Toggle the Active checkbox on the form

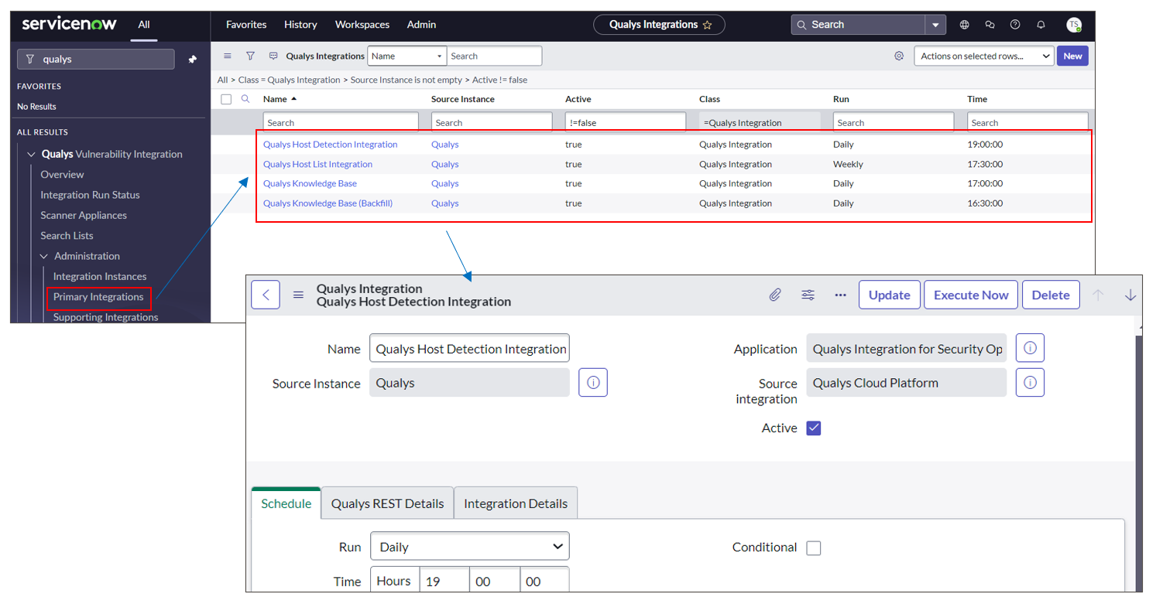813,428
